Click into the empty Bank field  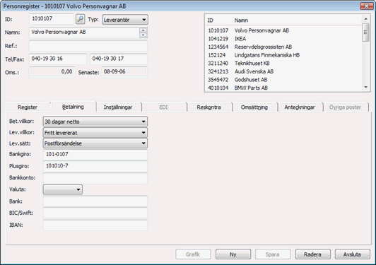coord(95,201)
